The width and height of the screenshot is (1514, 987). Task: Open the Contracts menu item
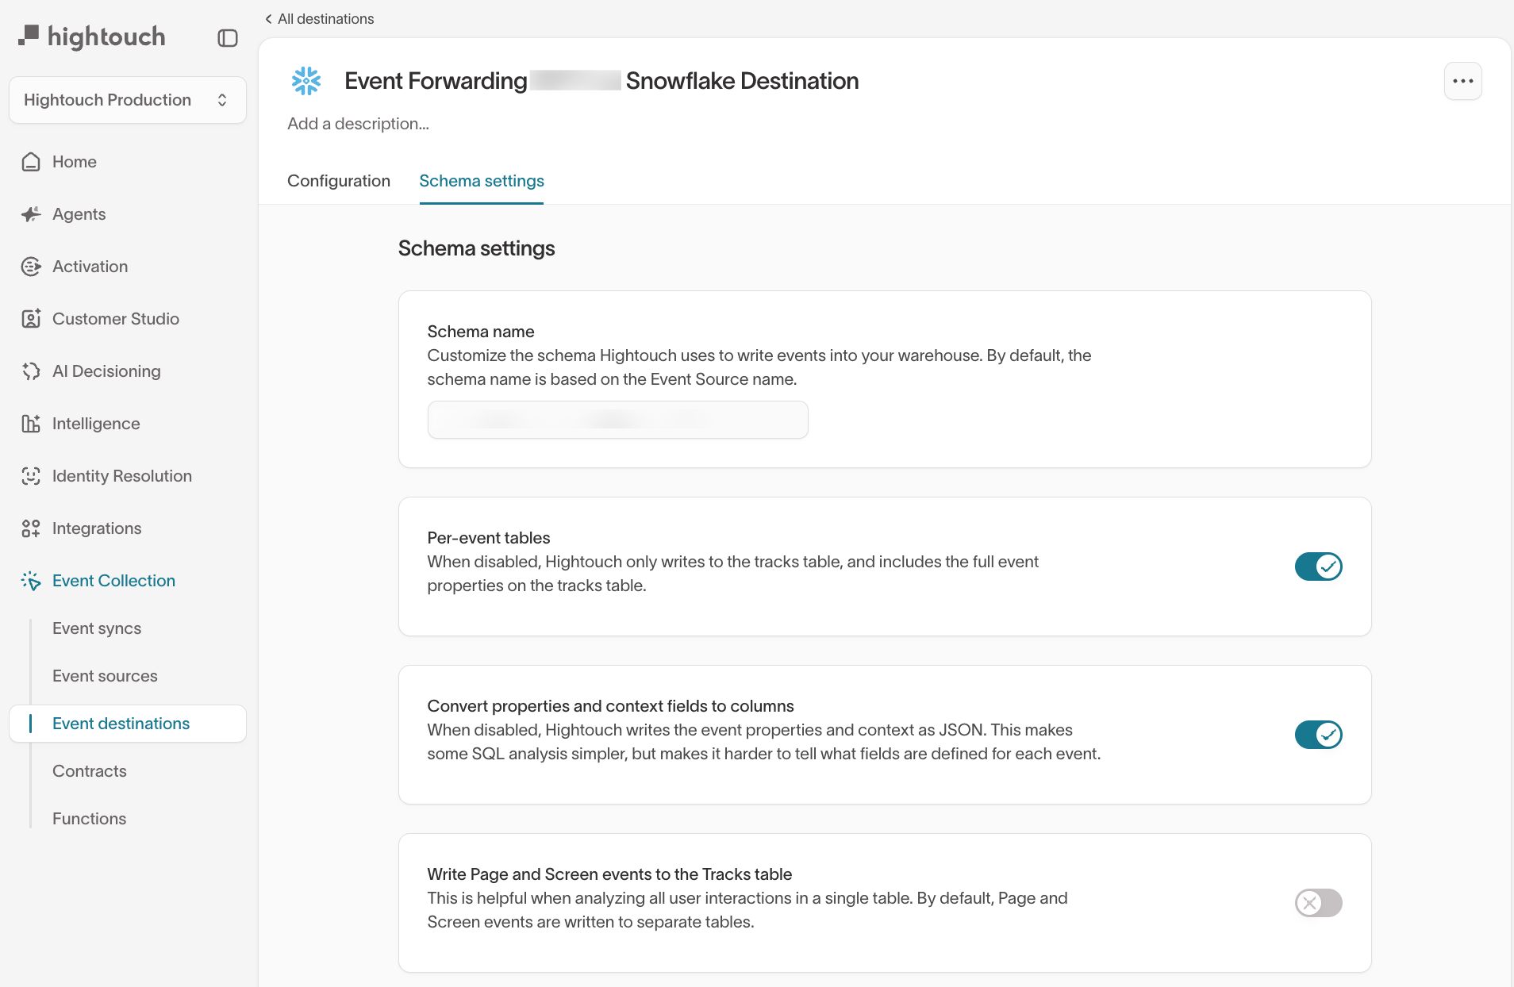[x=89, y=770]
